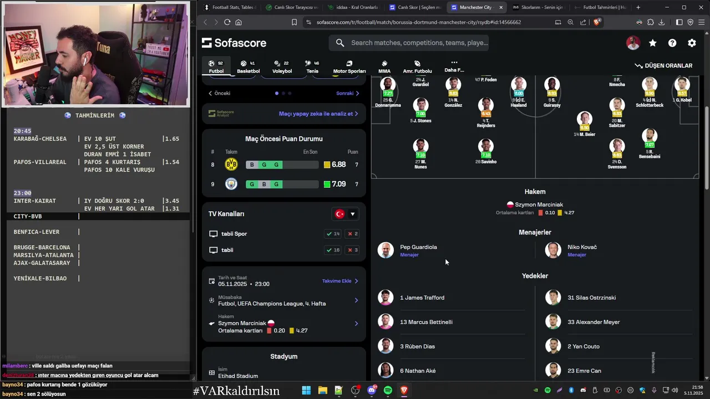710x399 pixels.
Task: Open Borussia Dortmund team logo in standings
Action: [231, 165]
